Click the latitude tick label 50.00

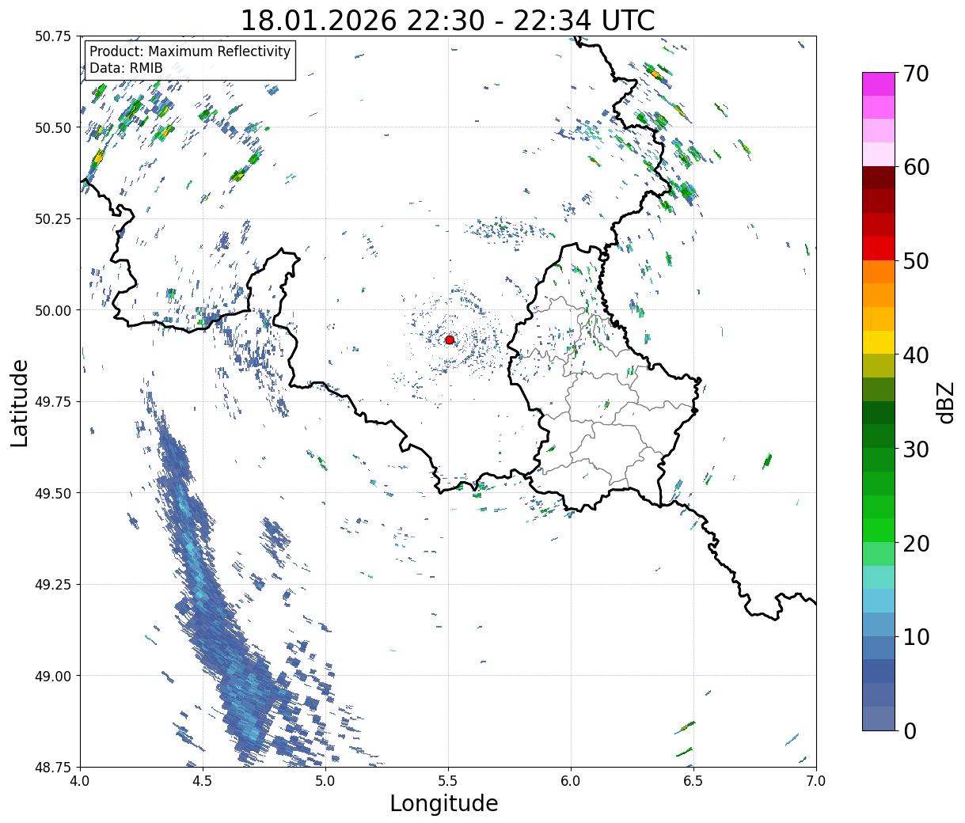pyautogui.click(x=53, y=310)
